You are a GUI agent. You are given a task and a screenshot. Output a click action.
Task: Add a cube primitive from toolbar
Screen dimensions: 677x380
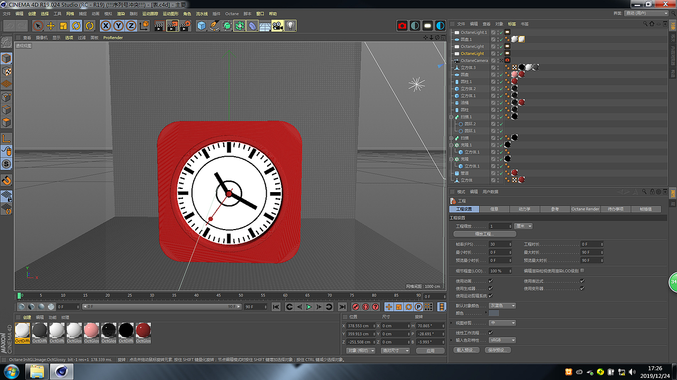point(202,25)
